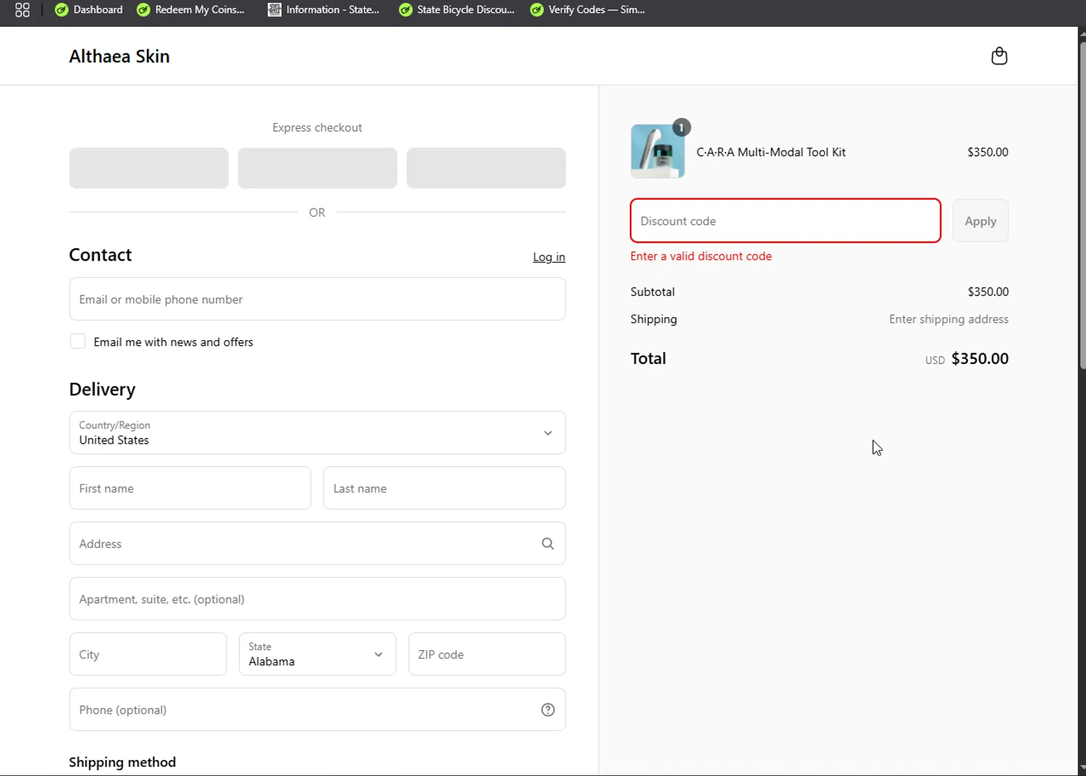Viewport: 1086px width, 776px height.
Task: Open the State Bicycle Discount bookmark
Action: [x=457, y=9]
